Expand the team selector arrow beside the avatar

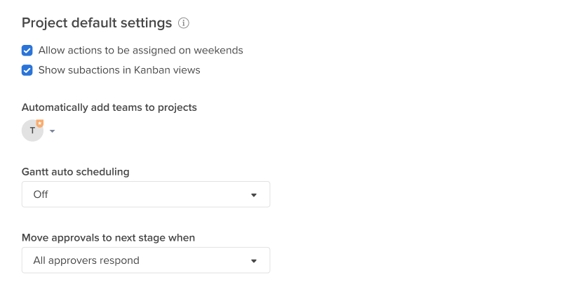(x=52, y=131)
